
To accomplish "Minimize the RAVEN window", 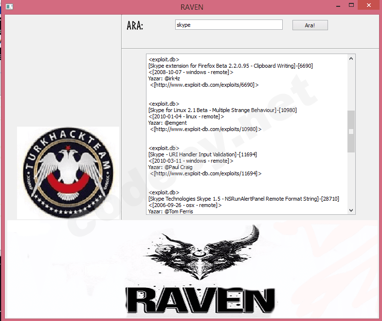I will pos(338,6).
